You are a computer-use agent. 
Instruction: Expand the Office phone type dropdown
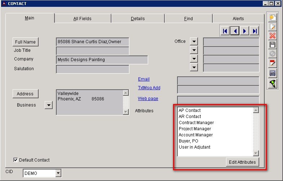point(194,42)
